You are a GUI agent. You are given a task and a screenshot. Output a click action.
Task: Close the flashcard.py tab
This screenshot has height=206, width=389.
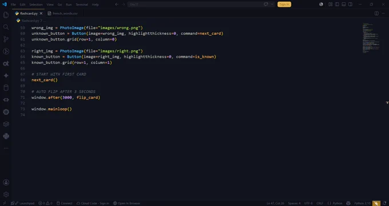41,13
